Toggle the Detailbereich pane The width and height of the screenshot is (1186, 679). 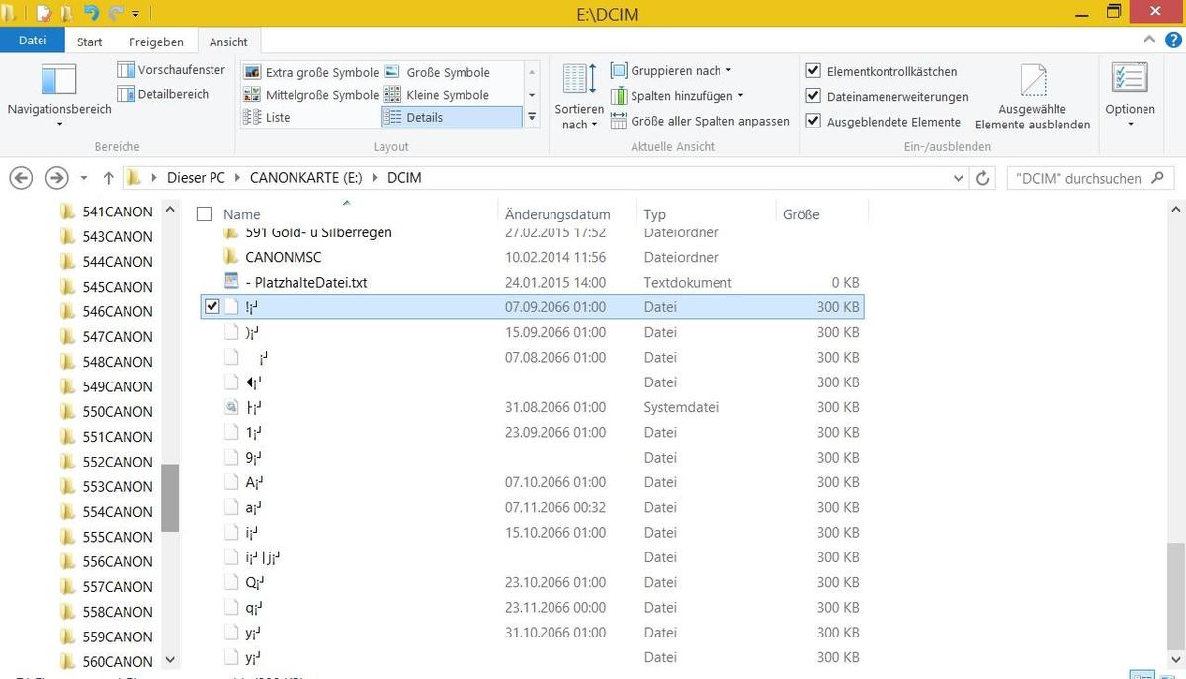tap(163, 94)
